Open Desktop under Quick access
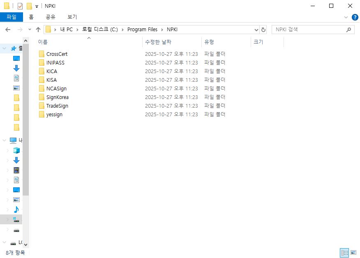Image resolution: width=360 pixels, height=258 pixels. [16, 58]
